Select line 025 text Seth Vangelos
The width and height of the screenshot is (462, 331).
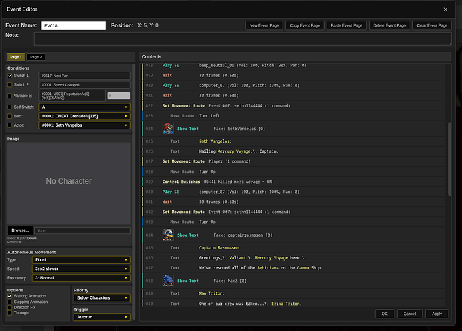[294, 141]
